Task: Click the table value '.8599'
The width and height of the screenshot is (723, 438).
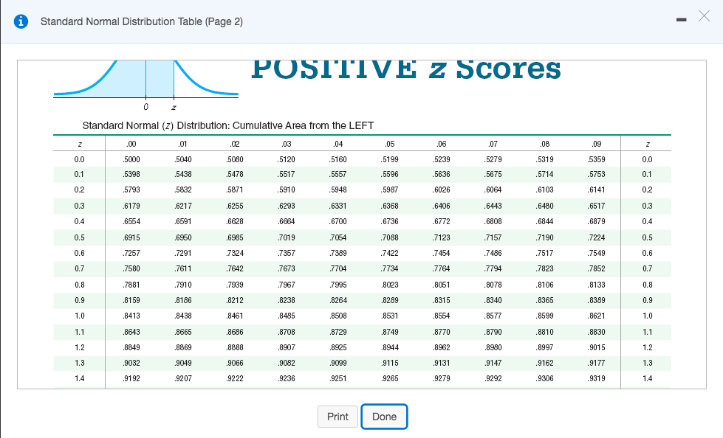Action: pyautogui.click(x=544, y=316)
